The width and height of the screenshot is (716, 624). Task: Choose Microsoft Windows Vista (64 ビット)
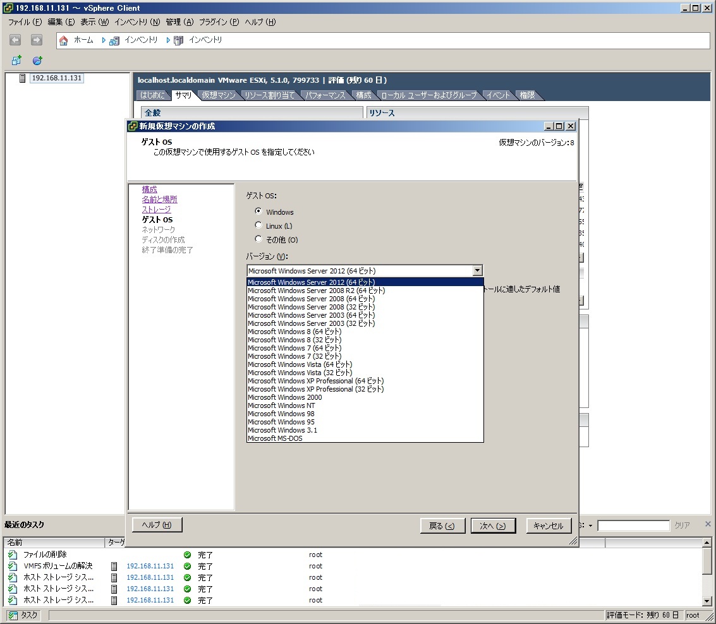[365, 364]
